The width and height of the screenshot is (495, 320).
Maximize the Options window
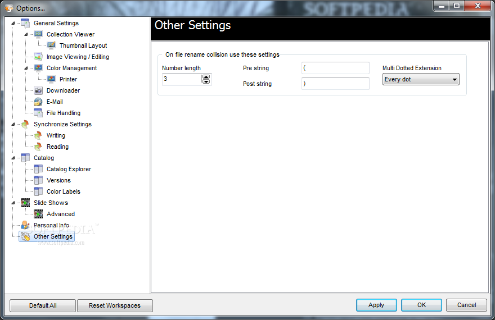(x=457, y=6)
